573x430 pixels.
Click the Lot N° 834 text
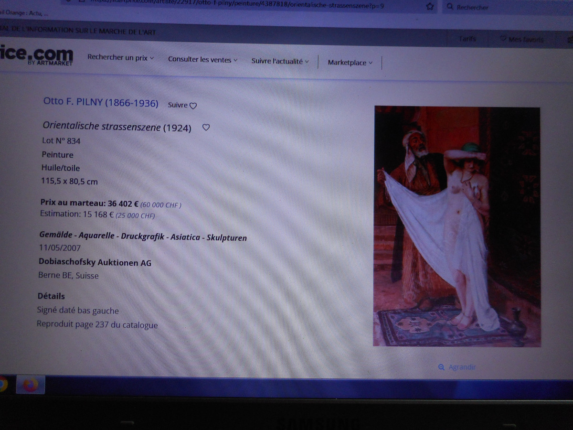61,141
